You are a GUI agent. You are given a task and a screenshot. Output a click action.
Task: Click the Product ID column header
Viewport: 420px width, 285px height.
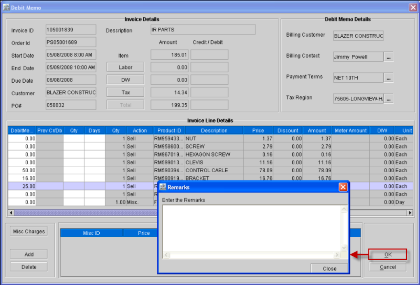coord(169,130)
